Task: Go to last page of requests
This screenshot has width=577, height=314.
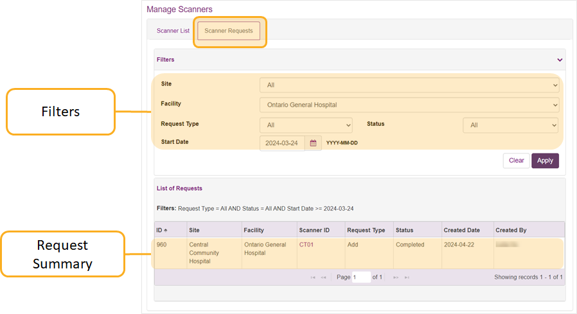Action: pos(406,277)
